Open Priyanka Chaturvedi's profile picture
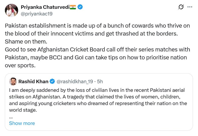The image size is (198, 136). 11,11
